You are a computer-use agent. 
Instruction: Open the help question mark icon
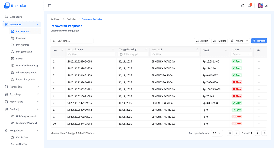(x=243, y=6)
